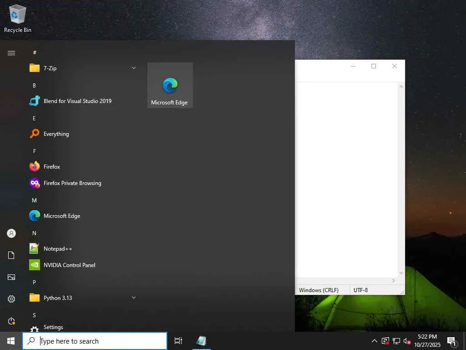Open the pinned Microsoft Edge tile
466x350 pixels.
coord(170,85)
